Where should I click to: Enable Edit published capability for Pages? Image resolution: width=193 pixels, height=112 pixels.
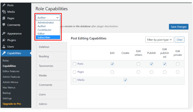[x=164, y=72]
